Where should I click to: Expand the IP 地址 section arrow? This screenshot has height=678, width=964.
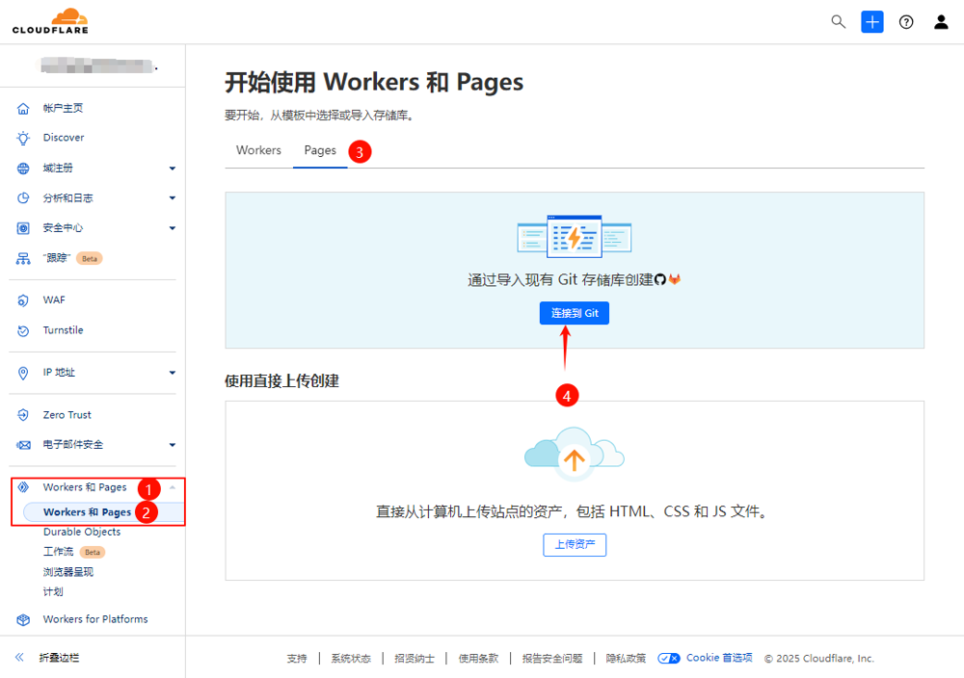click(x=173, y=373)
